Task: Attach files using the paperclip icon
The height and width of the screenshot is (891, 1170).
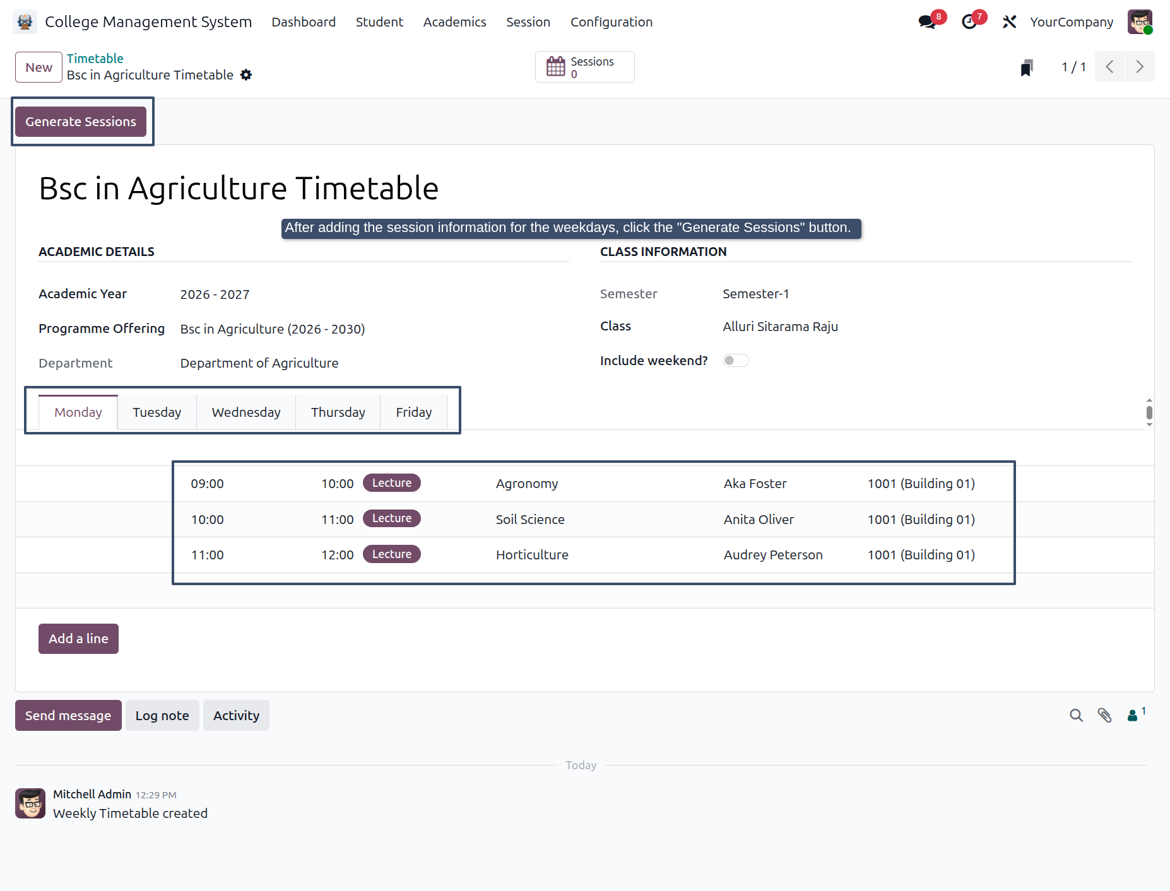Action: (x=1104, y=715)
